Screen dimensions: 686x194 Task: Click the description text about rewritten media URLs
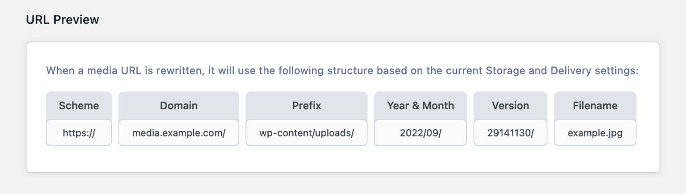[342, 71]
